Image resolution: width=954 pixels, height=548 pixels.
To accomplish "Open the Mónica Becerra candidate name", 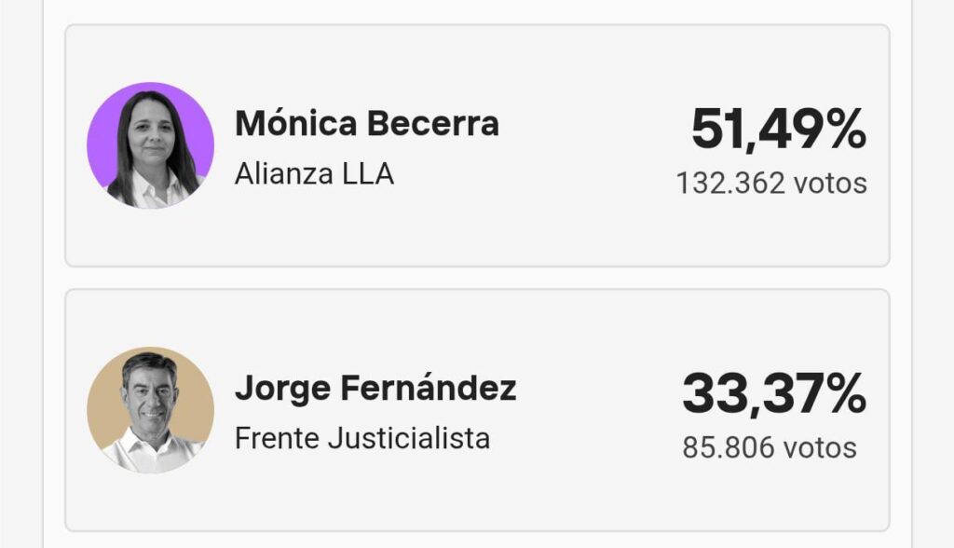I will [x=366, y=124].
